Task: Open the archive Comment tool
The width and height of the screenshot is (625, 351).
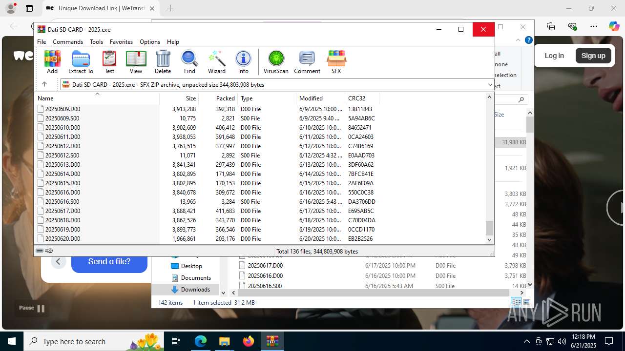Action: click(307, 62)
